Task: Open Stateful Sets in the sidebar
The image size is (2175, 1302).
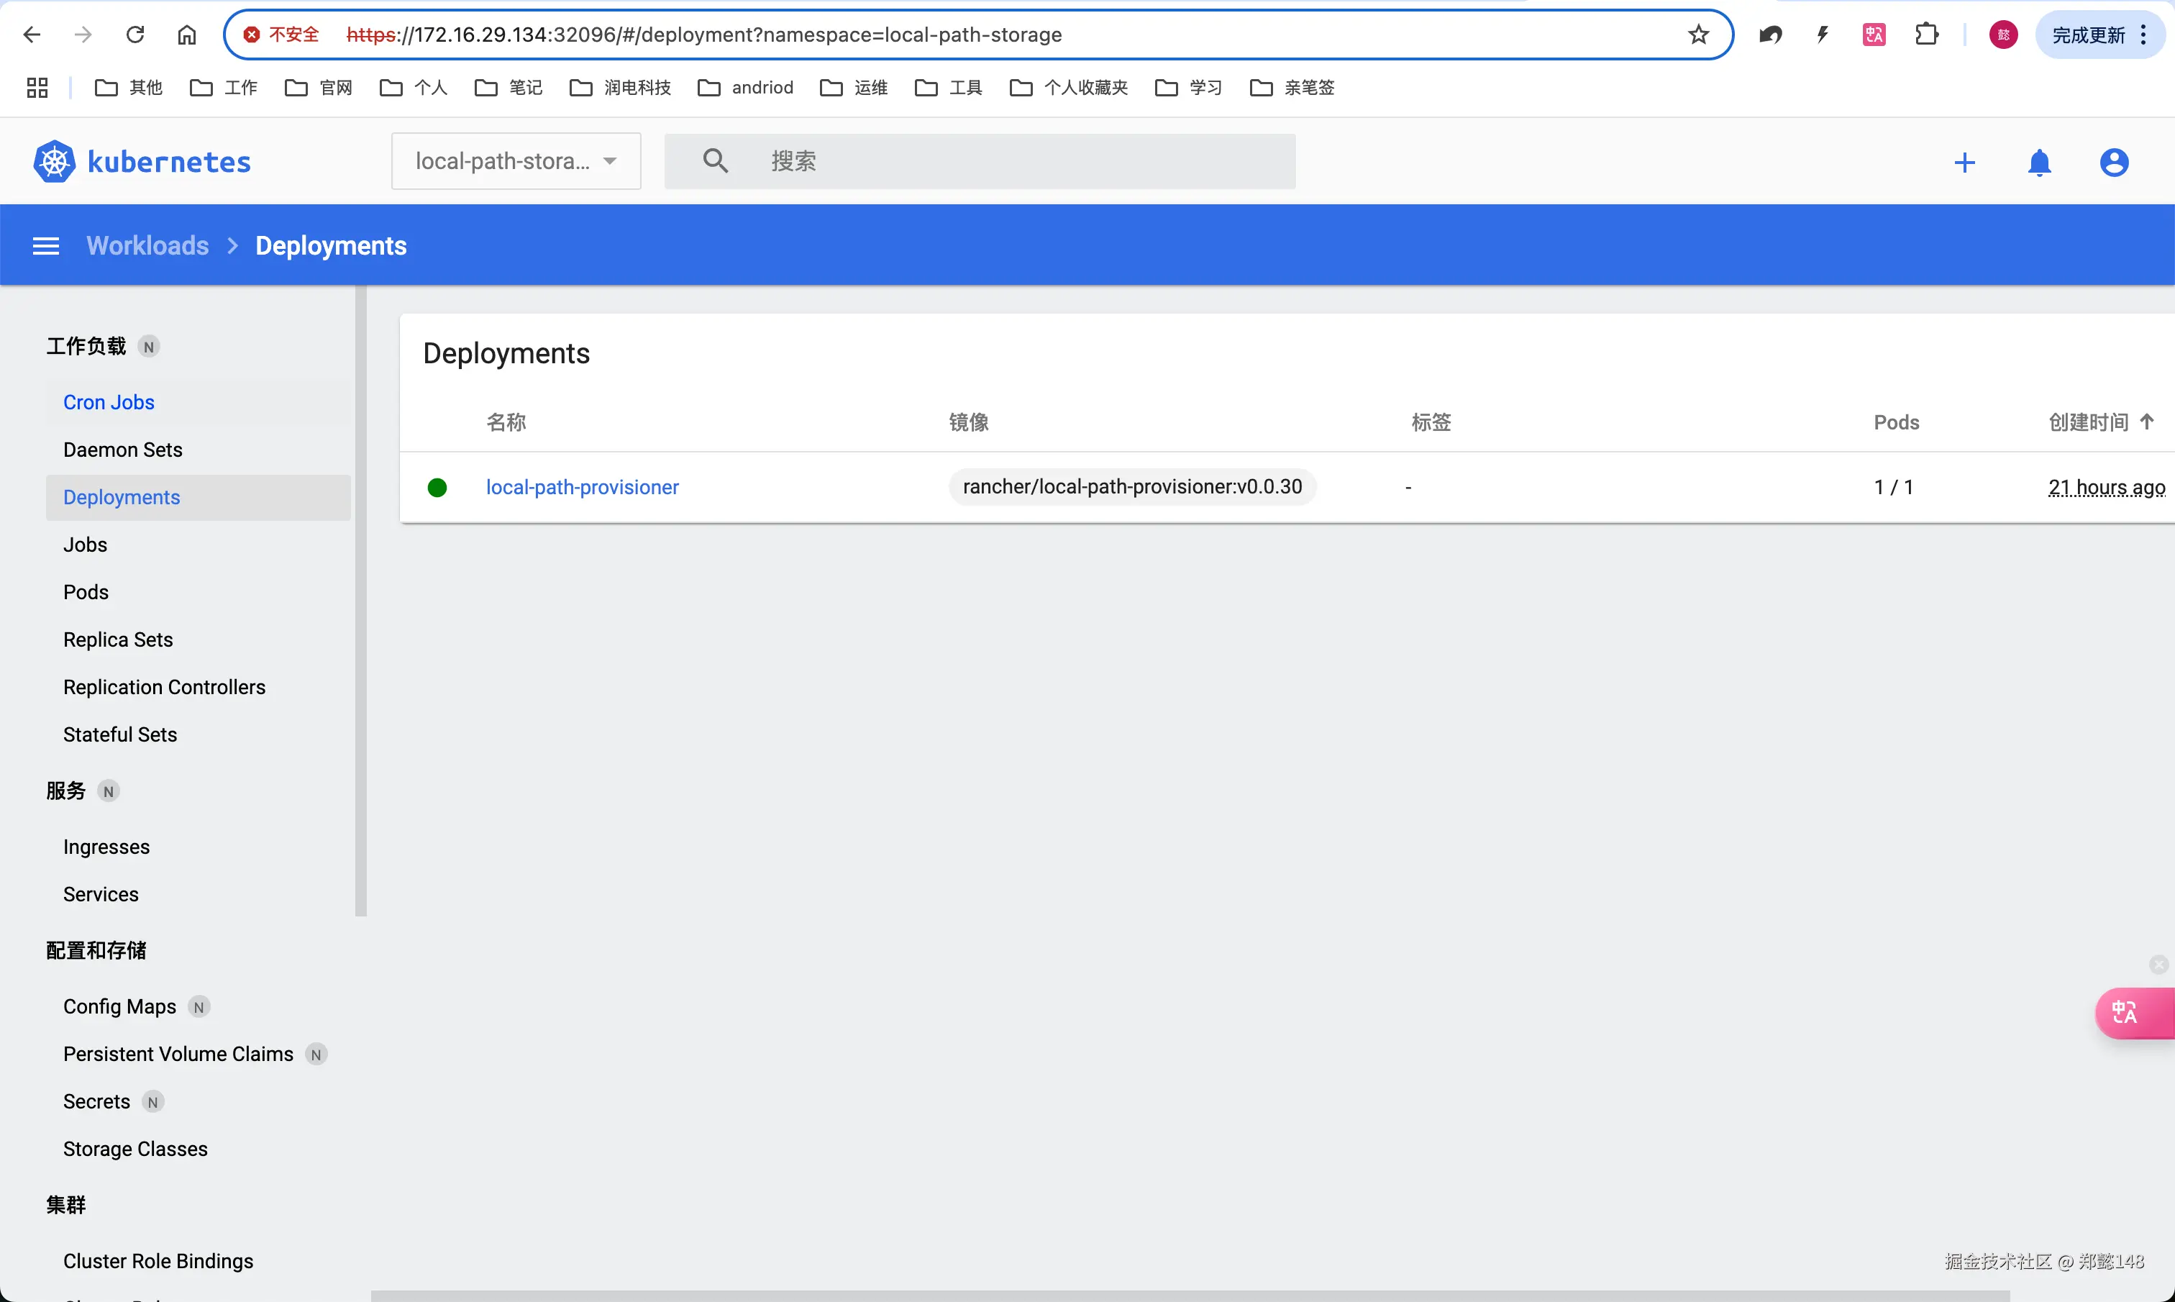Action: click(x=120, y=734)
